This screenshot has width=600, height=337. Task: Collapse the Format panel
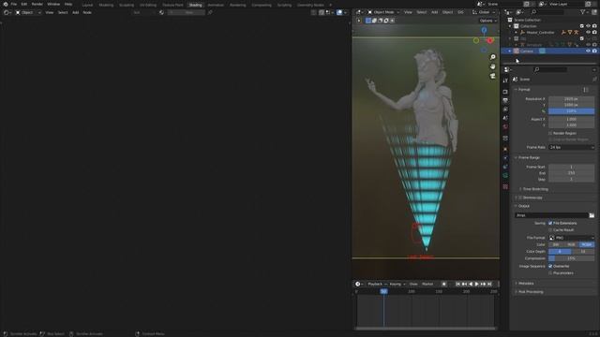tap(524, 90)
